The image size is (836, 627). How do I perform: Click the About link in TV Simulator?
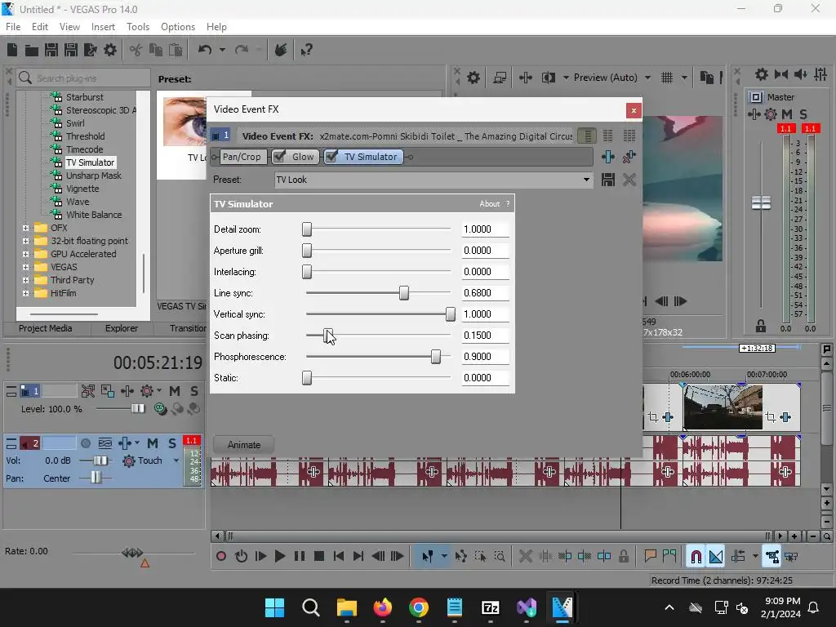(489, 203)
